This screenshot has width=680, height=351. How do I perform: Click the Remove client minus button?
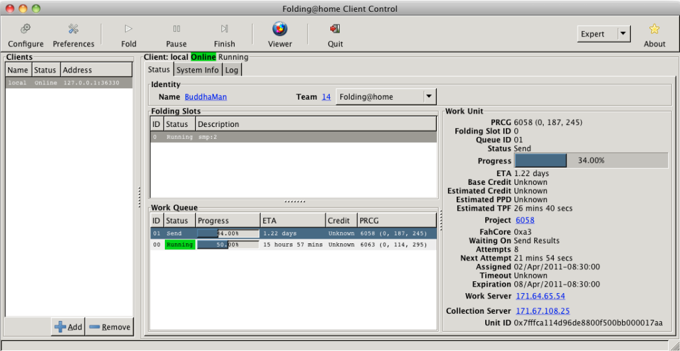[x=109, y=327]
